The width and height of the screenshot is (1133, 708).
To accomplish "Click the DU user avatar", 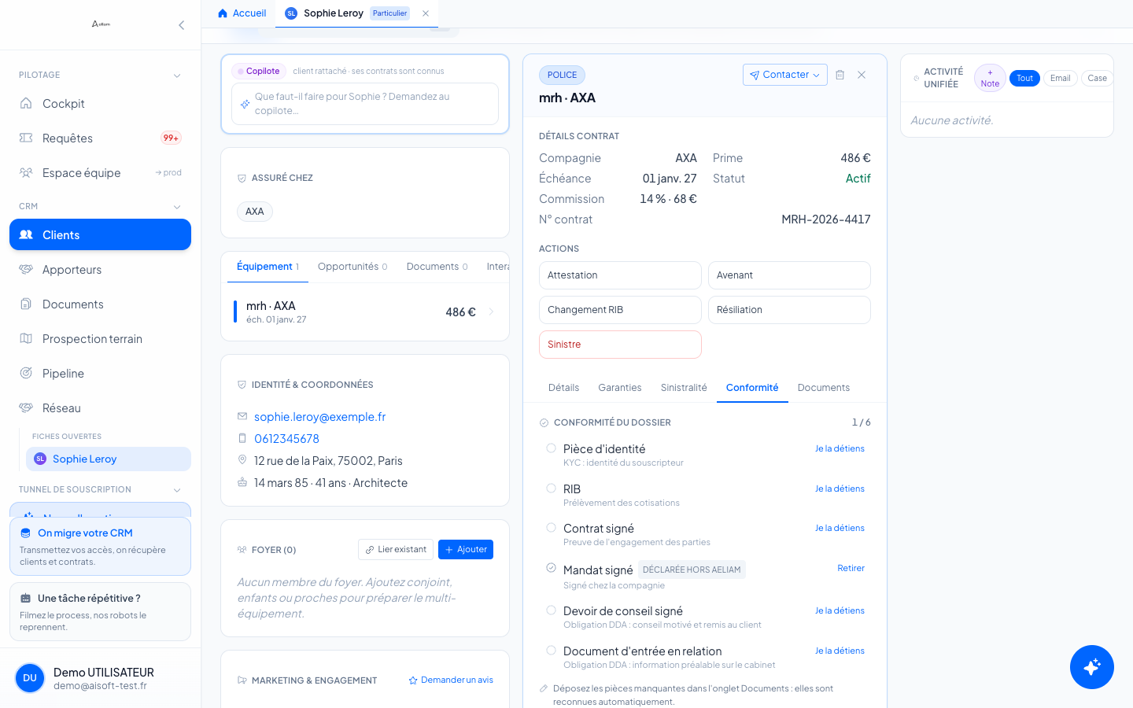I will (x=30, y=678).
